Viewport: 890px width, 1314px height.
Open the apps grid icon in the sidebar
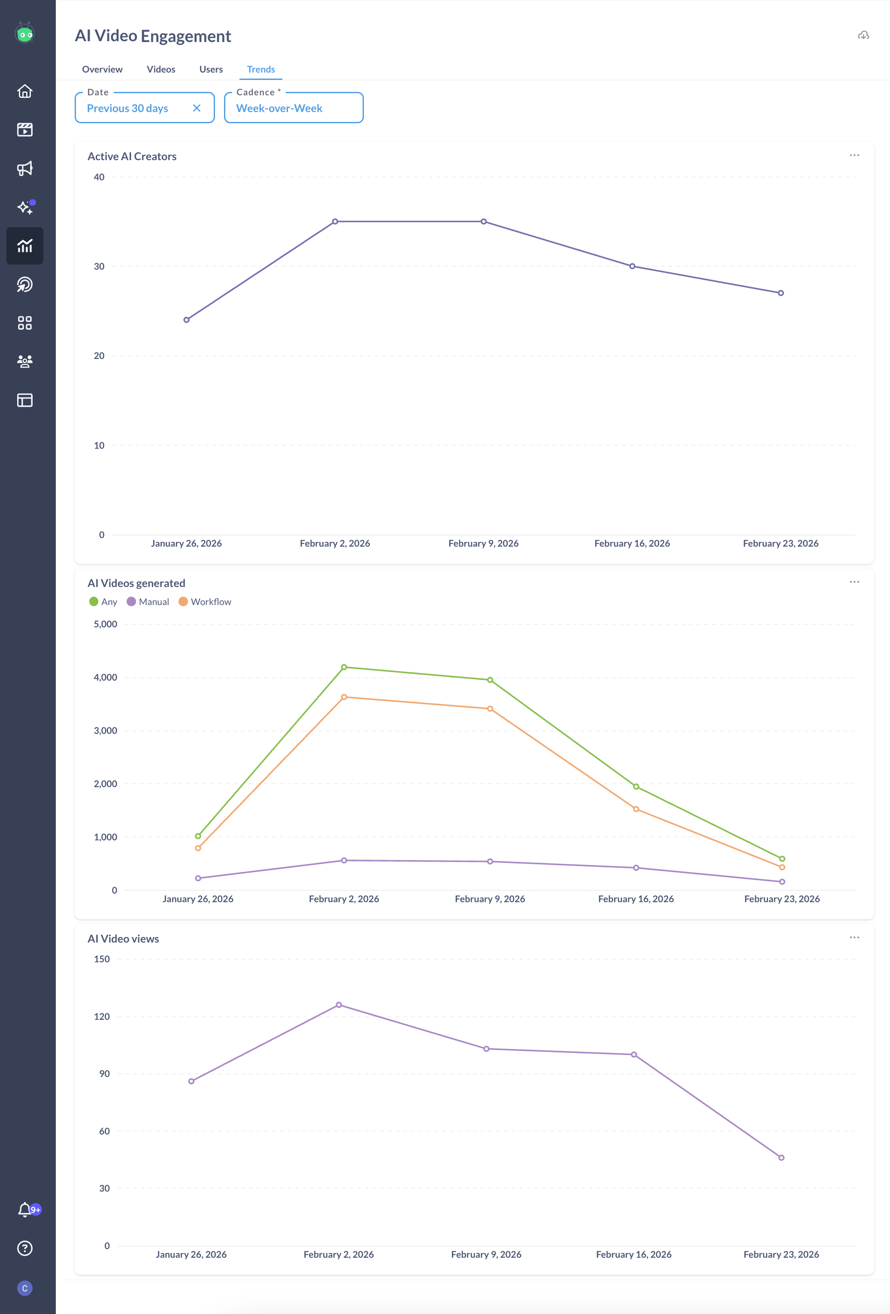click(25, 323)
